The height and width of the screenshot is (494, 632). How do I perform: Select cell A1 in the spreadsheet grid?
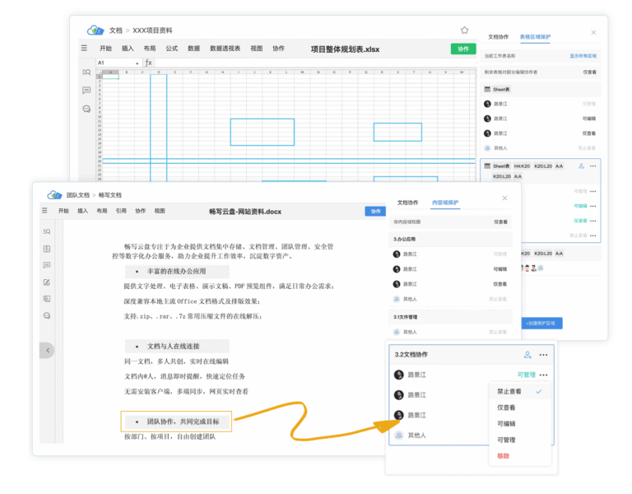tap(110, 77)
